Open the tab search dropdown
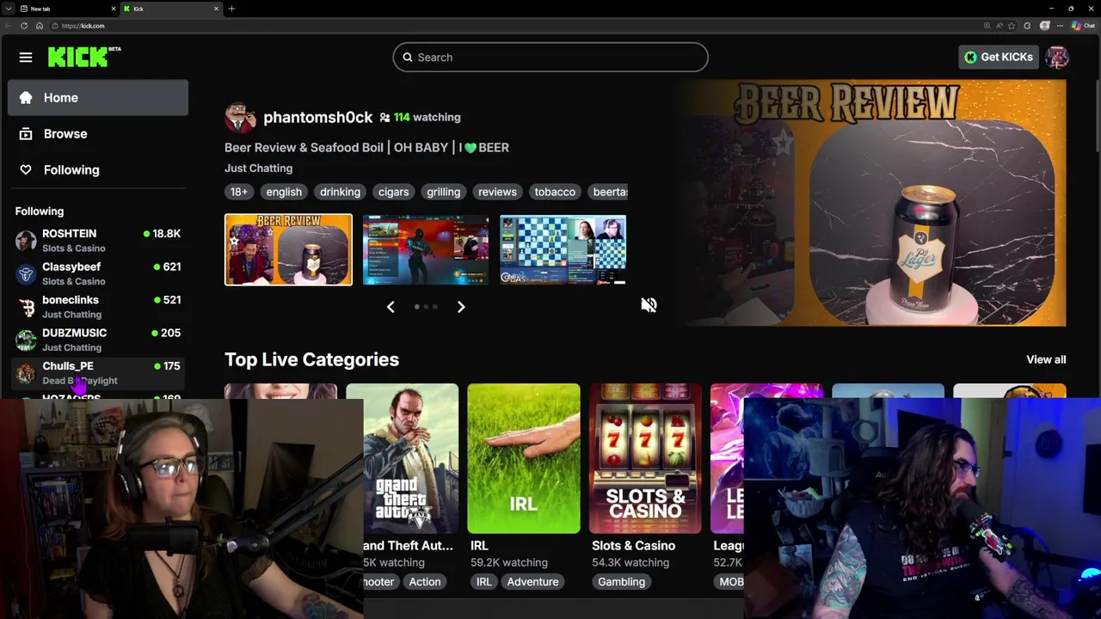Image resolution: width=1101 pixels, height=619 pixels. coord(8,9)
